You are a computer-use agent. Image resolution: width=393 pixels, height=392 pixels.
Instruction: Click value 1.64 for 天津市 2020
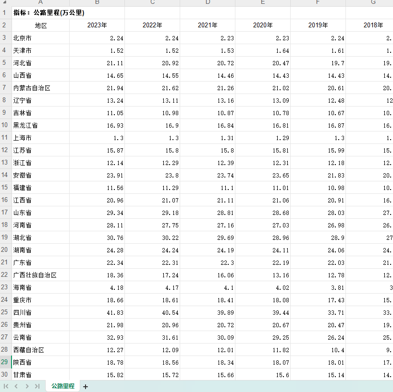[263, 50]
